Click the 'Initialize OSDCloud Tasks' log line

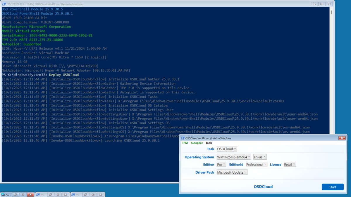pos(80,97)
